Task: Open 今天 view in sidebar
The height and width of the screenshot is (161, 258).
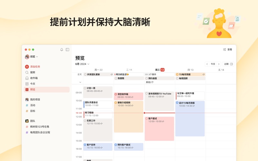Action: tap(47, 84)
